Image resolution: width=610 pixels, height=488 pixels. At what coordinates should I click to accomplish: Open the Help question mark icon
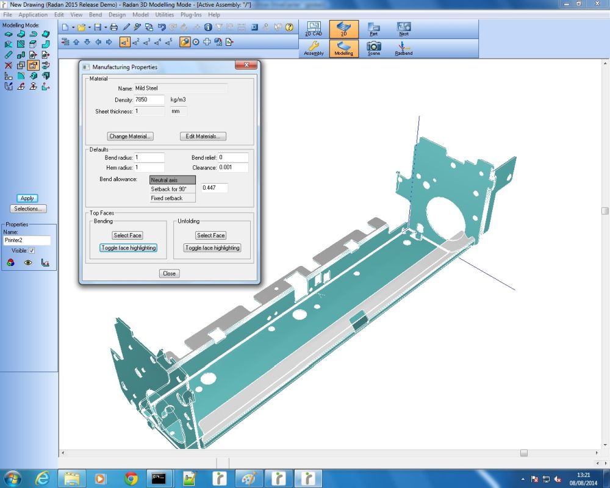pos(289,27)
